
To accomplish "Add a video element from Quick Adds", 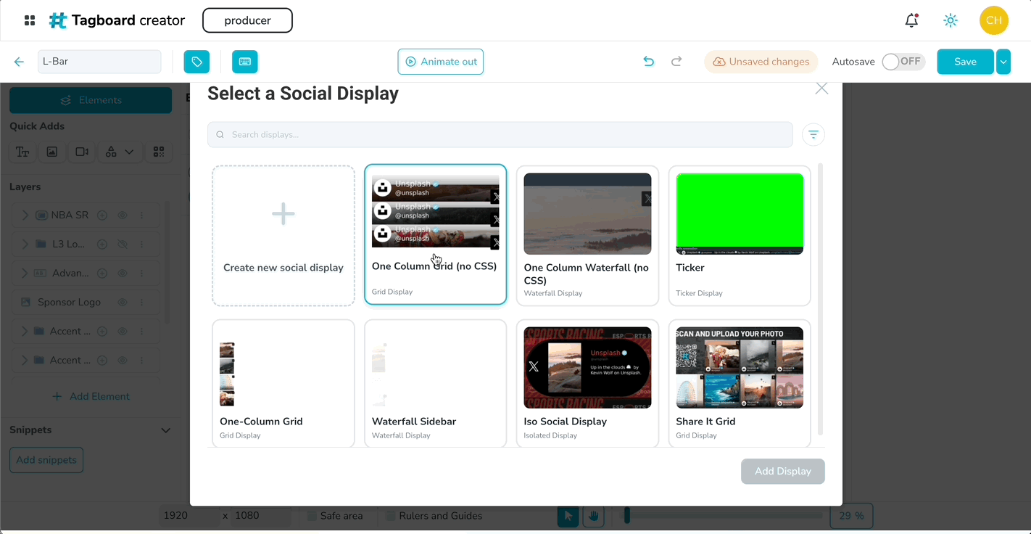I will click(x=82, y=152).
